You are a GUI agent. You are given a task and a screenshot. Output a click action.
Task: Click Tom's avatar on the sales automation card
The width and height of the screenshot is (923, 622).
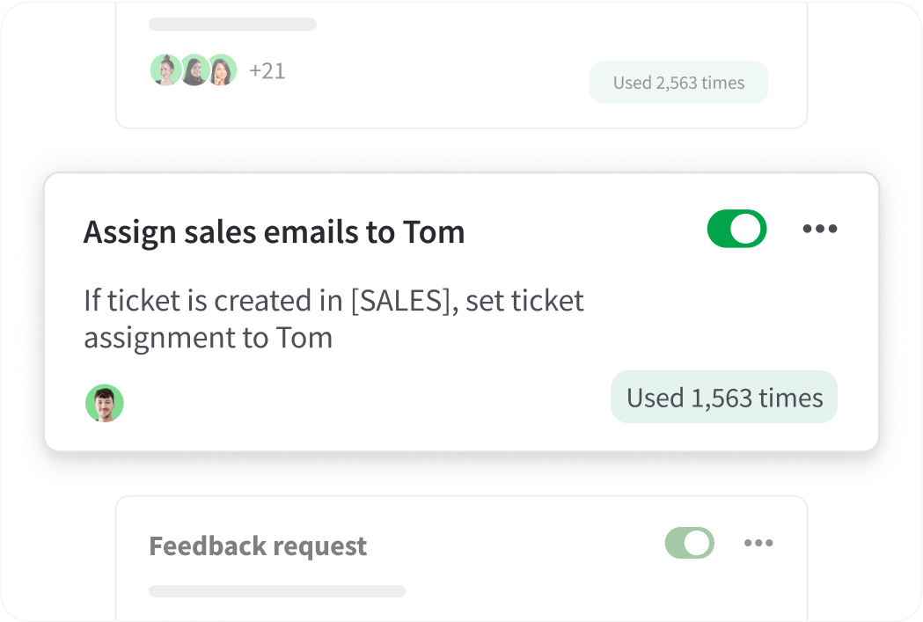[104, 403]
